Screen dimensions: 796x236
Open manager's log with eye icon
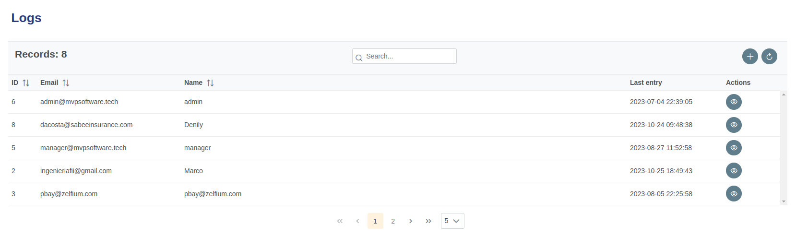click(x=734, y=148)
